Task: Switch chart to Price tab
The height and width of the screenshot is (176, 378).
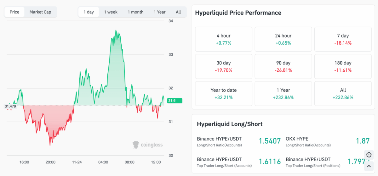Action: 14,12
